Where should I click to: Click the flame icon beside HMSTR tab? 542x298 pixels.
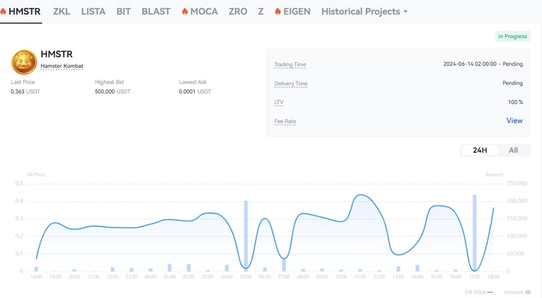click(3, 12)
